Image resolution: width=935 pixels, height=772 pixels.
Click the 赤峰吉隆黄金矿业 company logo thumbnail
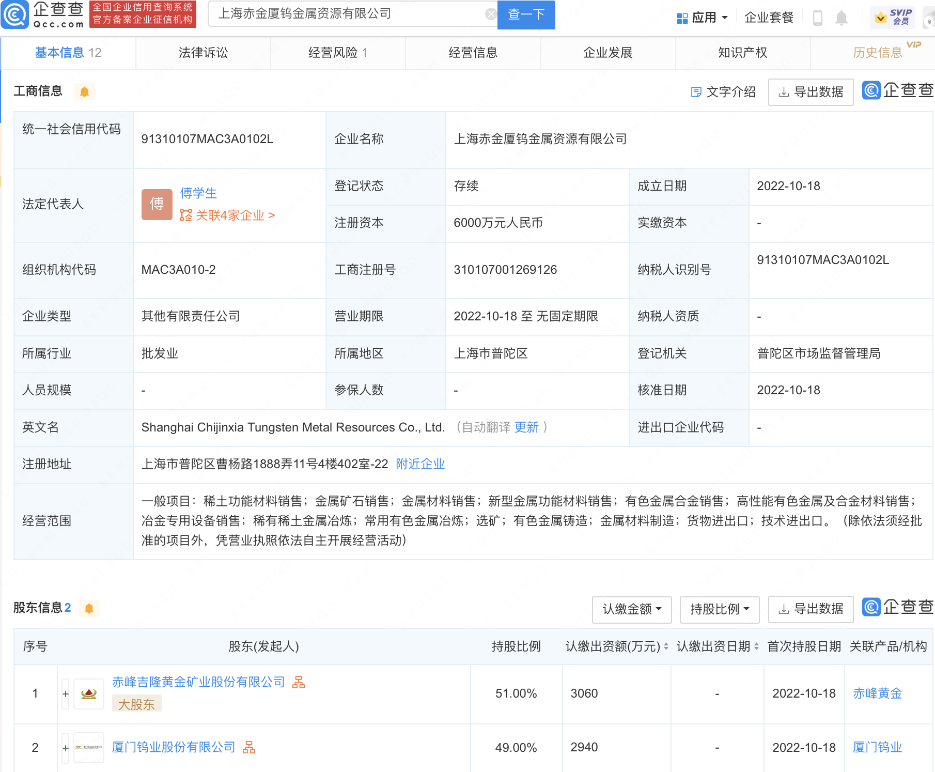89,693
